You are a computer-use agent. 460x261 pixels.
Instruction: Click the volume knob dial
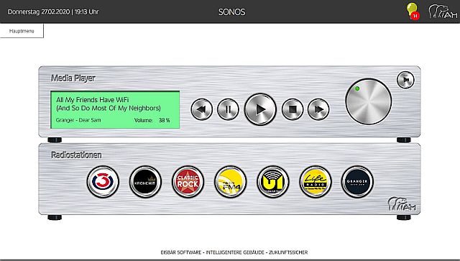point(369,101)
